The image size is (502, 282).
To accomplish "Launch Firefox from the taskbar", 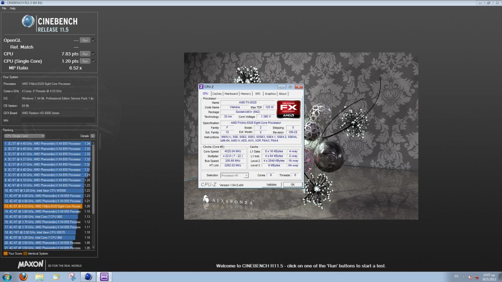I will coord(23,277).
